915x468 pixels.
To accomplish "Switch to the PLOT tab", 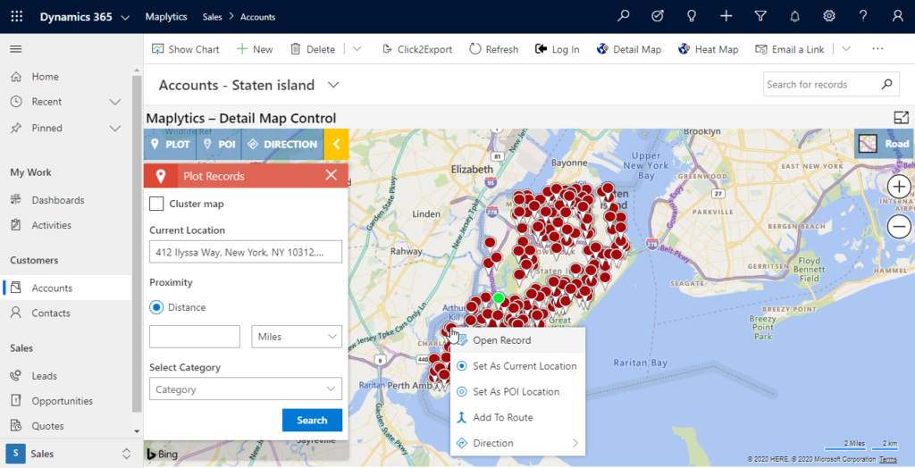I will 171,144.
